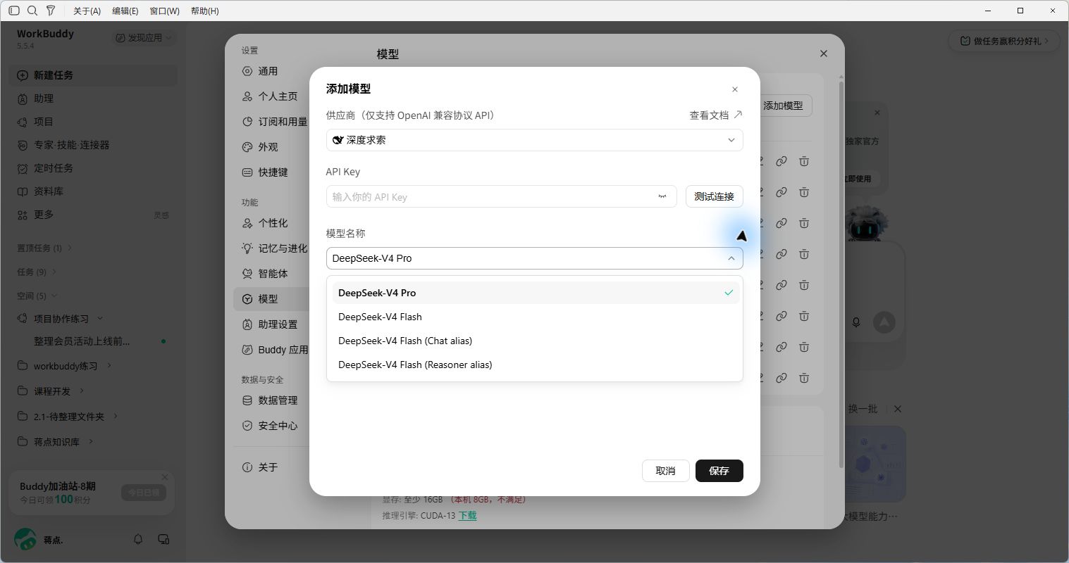
Task: Select the plain DeepSeek-V4 Flash option
Action: point(534,317)
